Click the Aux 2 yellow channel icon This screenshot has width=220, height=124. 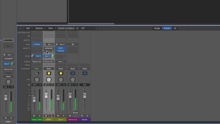[x=61, y=73]
